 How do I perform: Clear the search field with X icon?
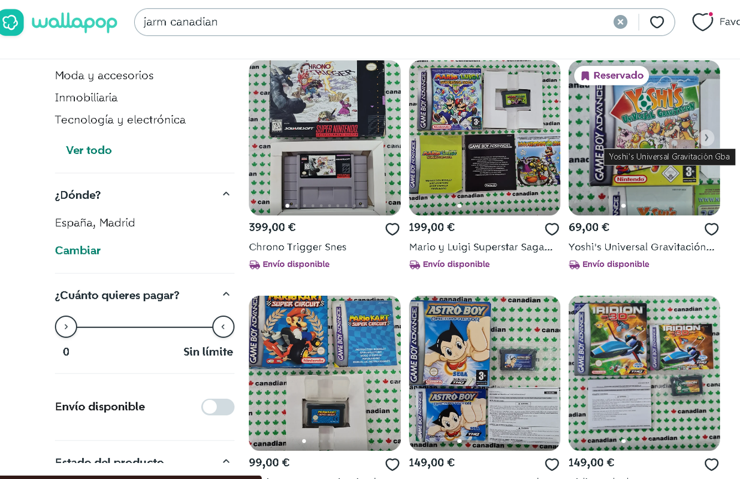[620, 22]
